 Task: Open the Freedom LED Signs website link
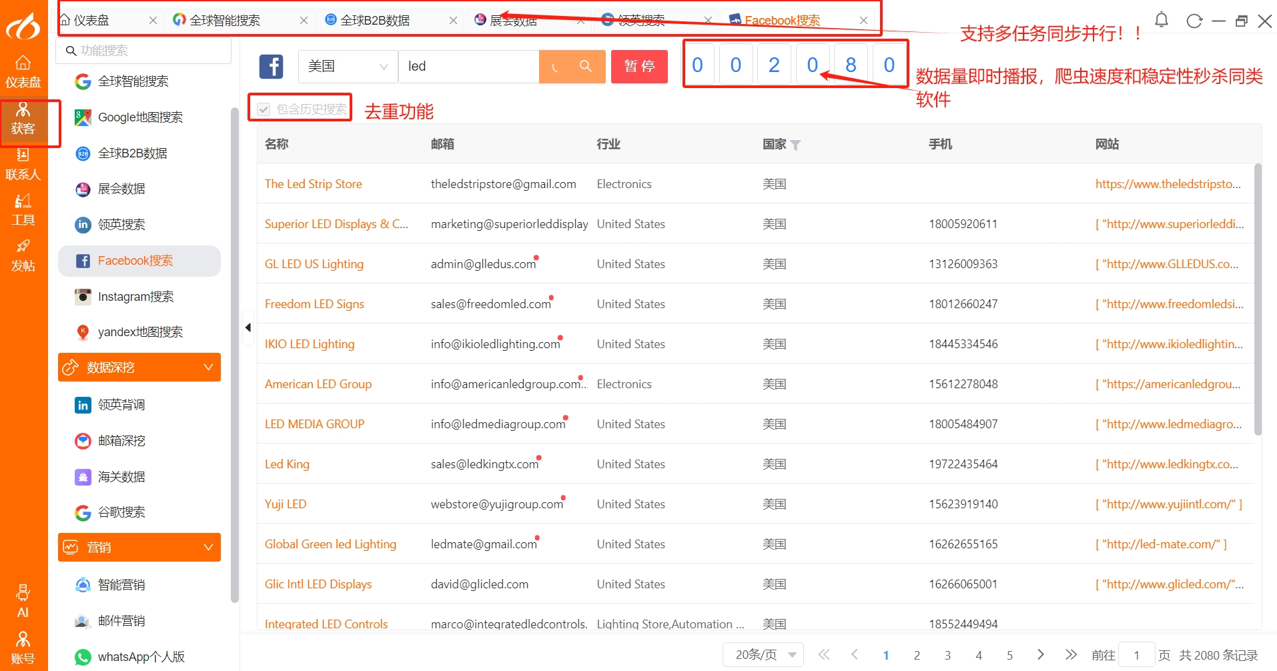pyautogui.click(x=1170, y=304)
